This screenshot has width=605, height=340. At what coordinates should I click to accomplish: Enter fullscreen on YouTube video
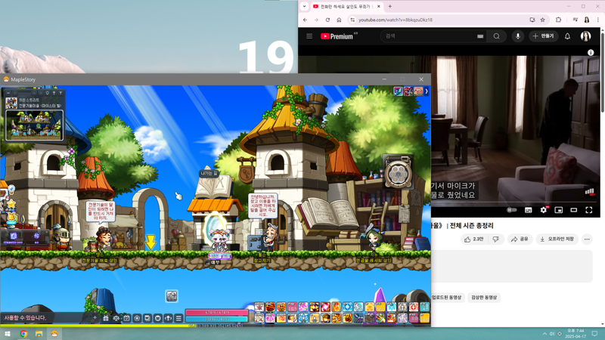point(589,210)
